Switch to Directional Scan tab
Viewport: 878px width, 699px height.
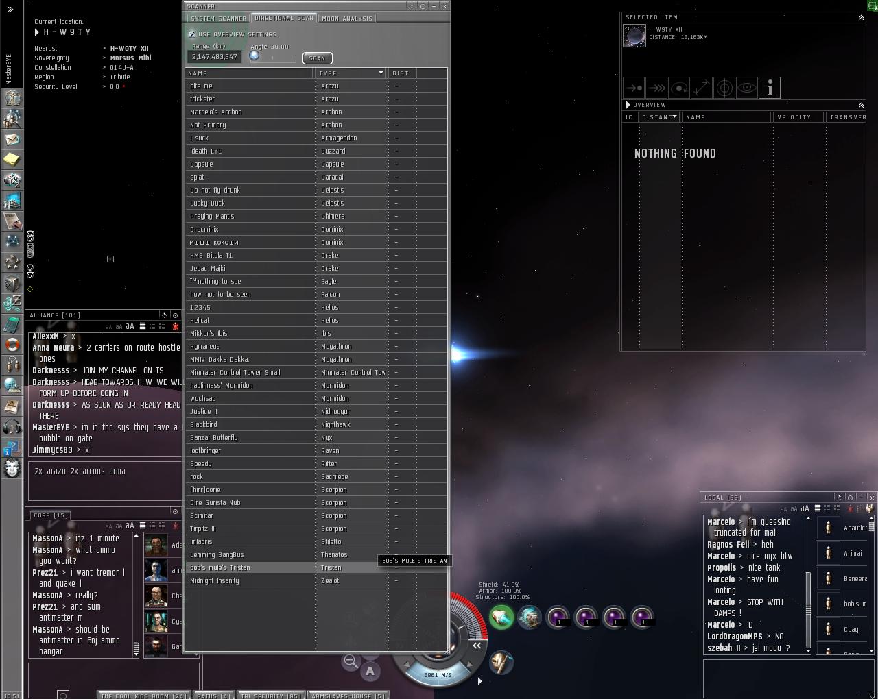(x=284, y=18)
